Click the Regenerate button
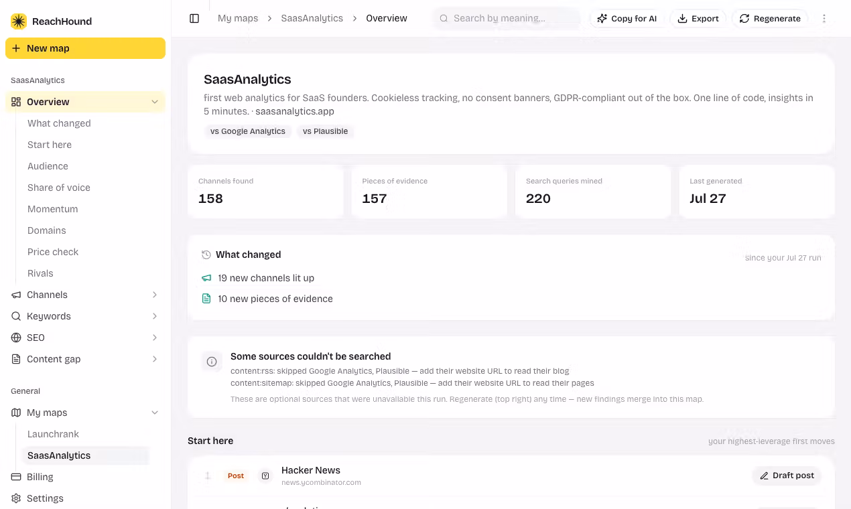The image size is (851, 509). pos(770,18)
